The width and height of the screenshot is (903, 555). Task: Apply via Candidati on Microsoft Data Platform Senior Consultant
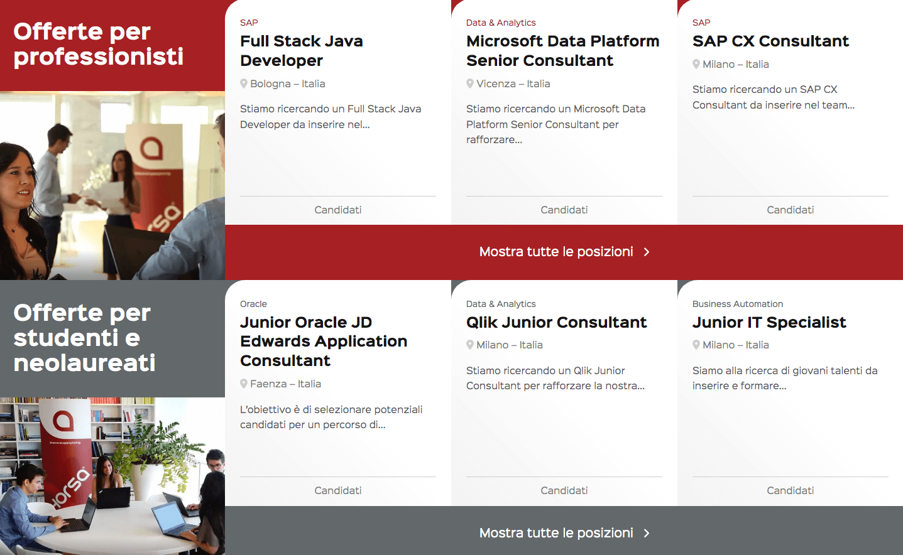[x=564, y=210]
